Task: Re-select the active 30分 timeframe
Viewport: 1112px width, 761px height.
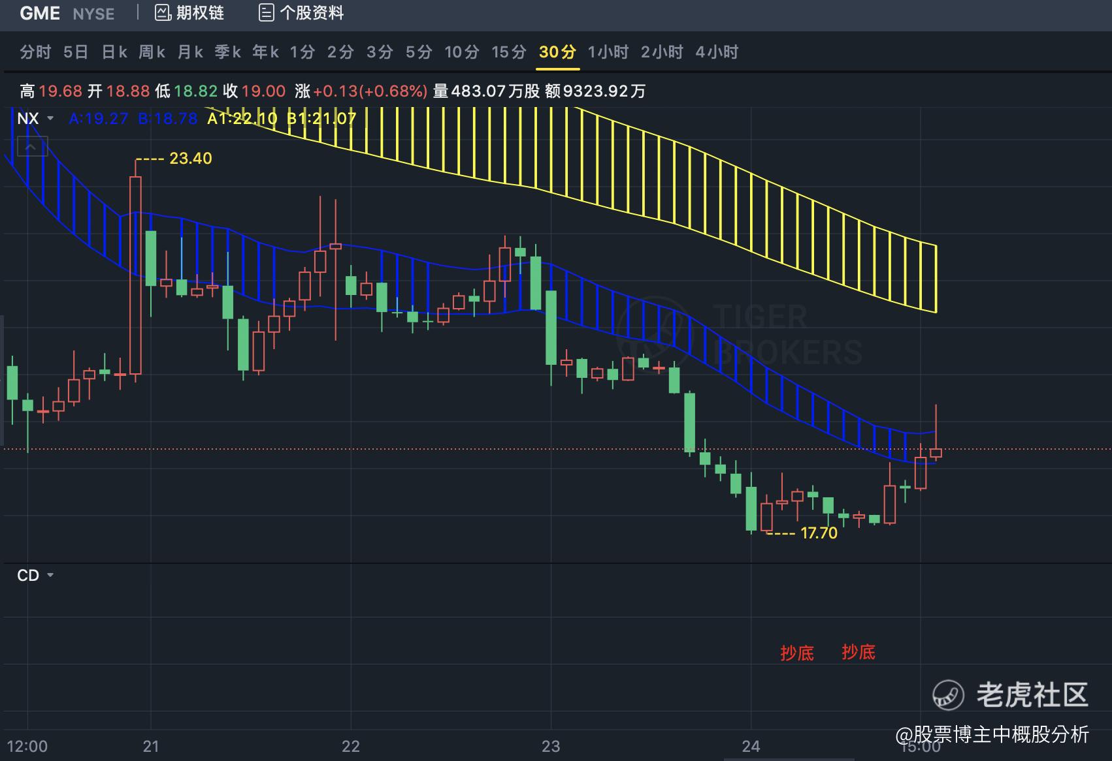Action: pyautogui.click(x=556, y=52)
